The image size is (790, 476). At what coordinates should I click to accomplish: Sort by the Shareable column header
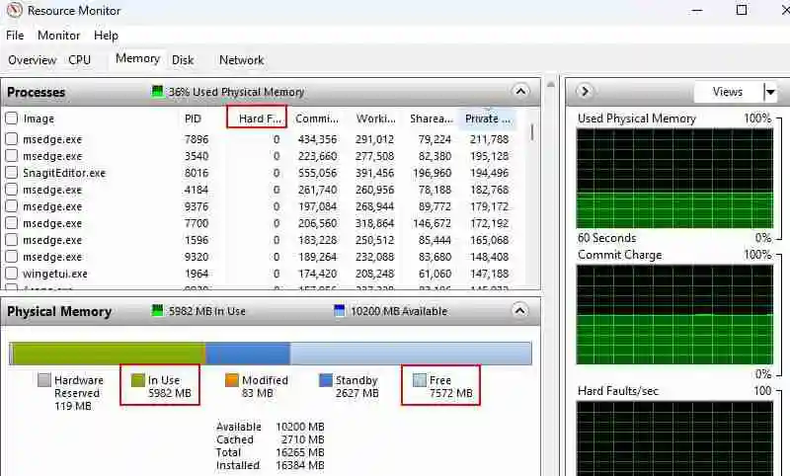432,119
